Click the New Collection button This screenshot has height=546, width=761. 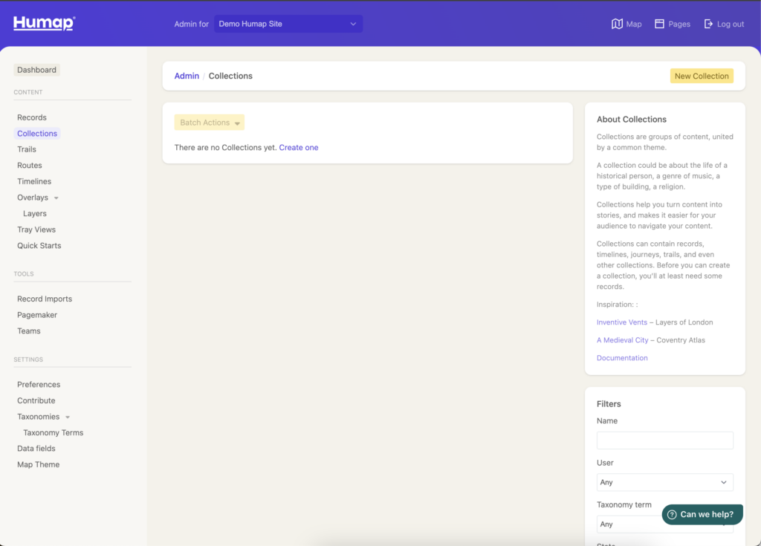coord(701,76)
